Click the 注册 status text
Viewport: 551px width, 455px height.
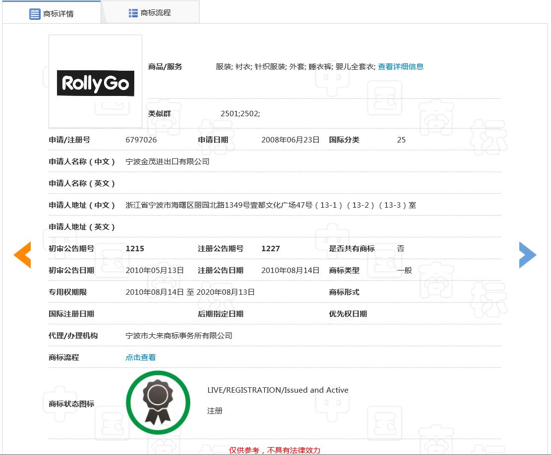tap(215, 411)
